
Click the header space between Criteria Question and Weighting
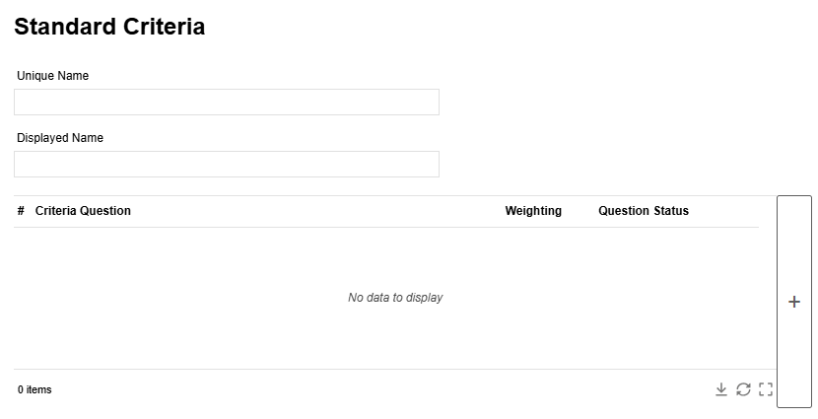coord(318,211)
